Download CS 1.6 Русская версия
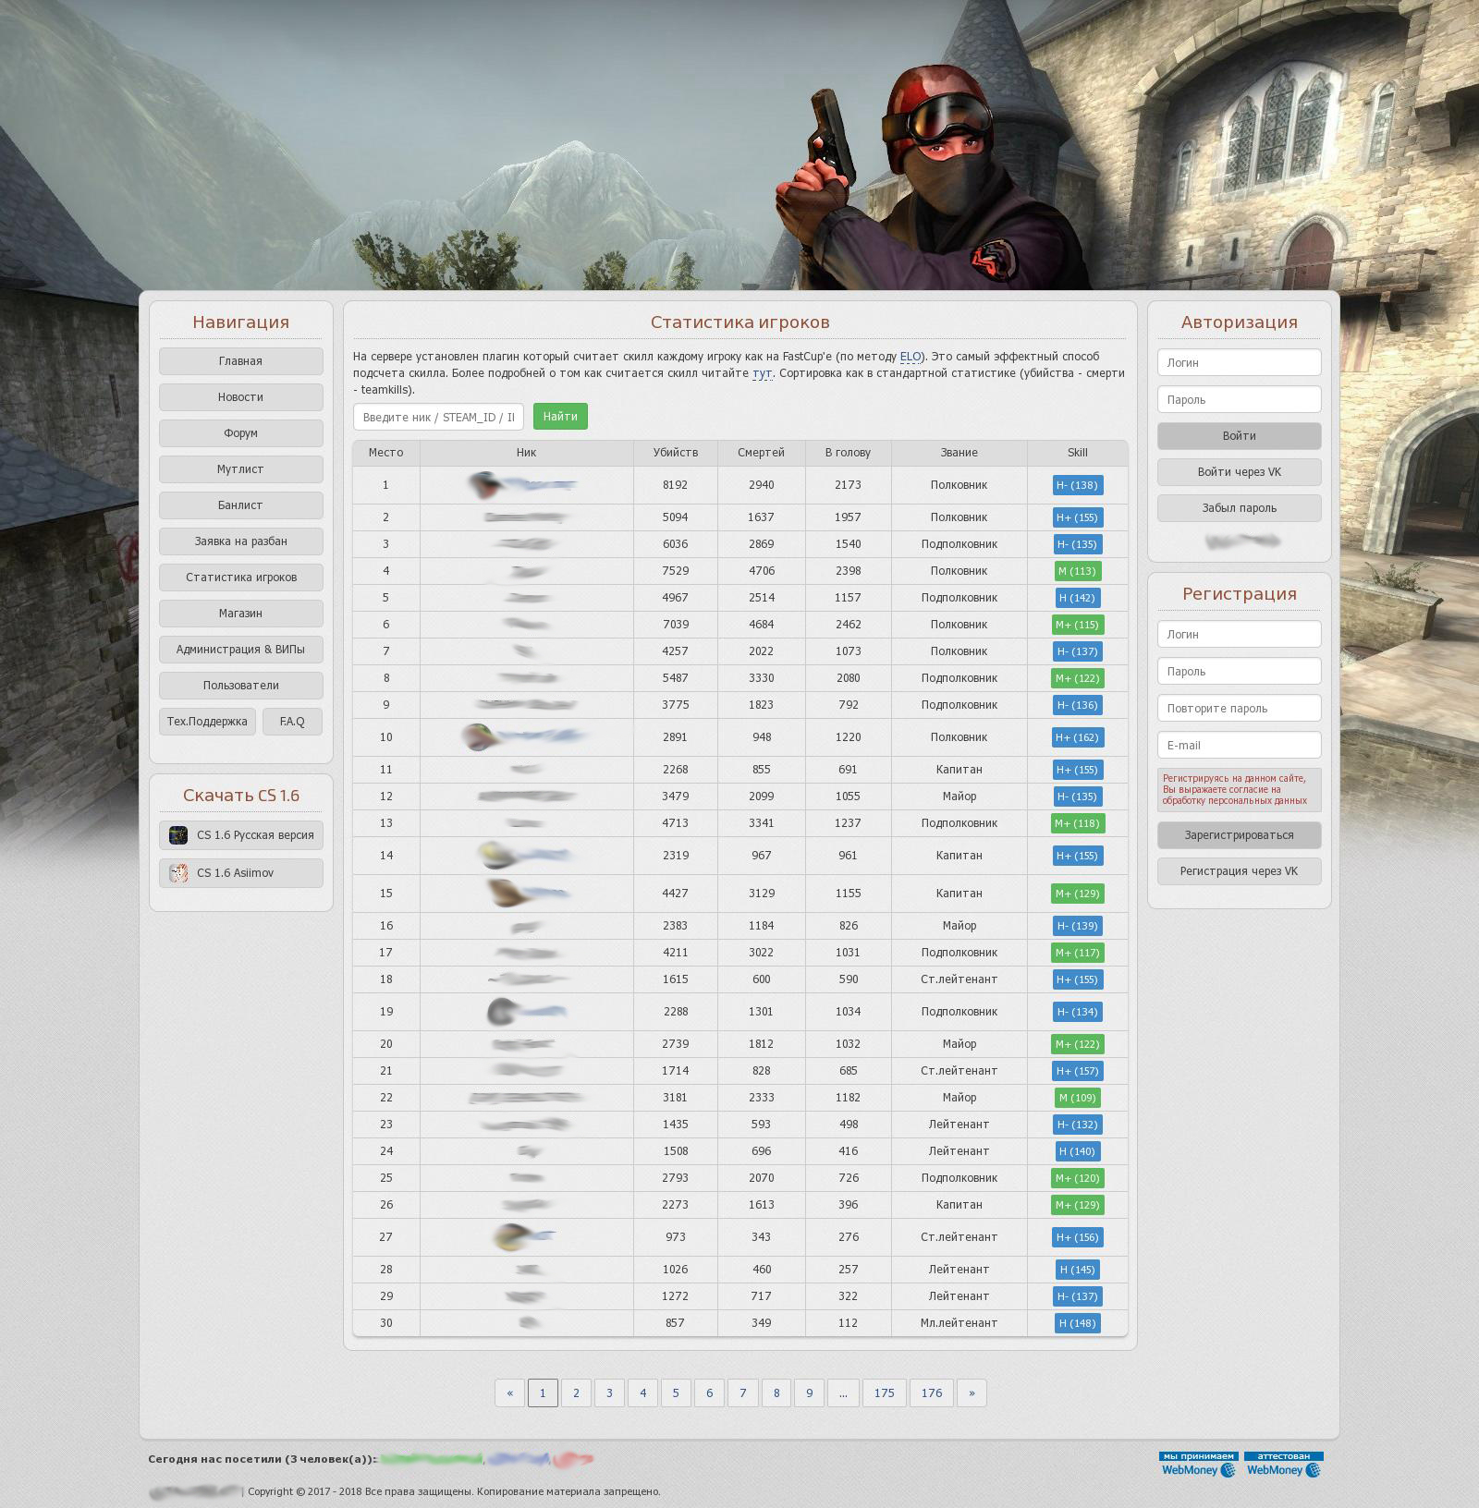The height and width of the screenshot is (1508, 1479). coord(241,835)
